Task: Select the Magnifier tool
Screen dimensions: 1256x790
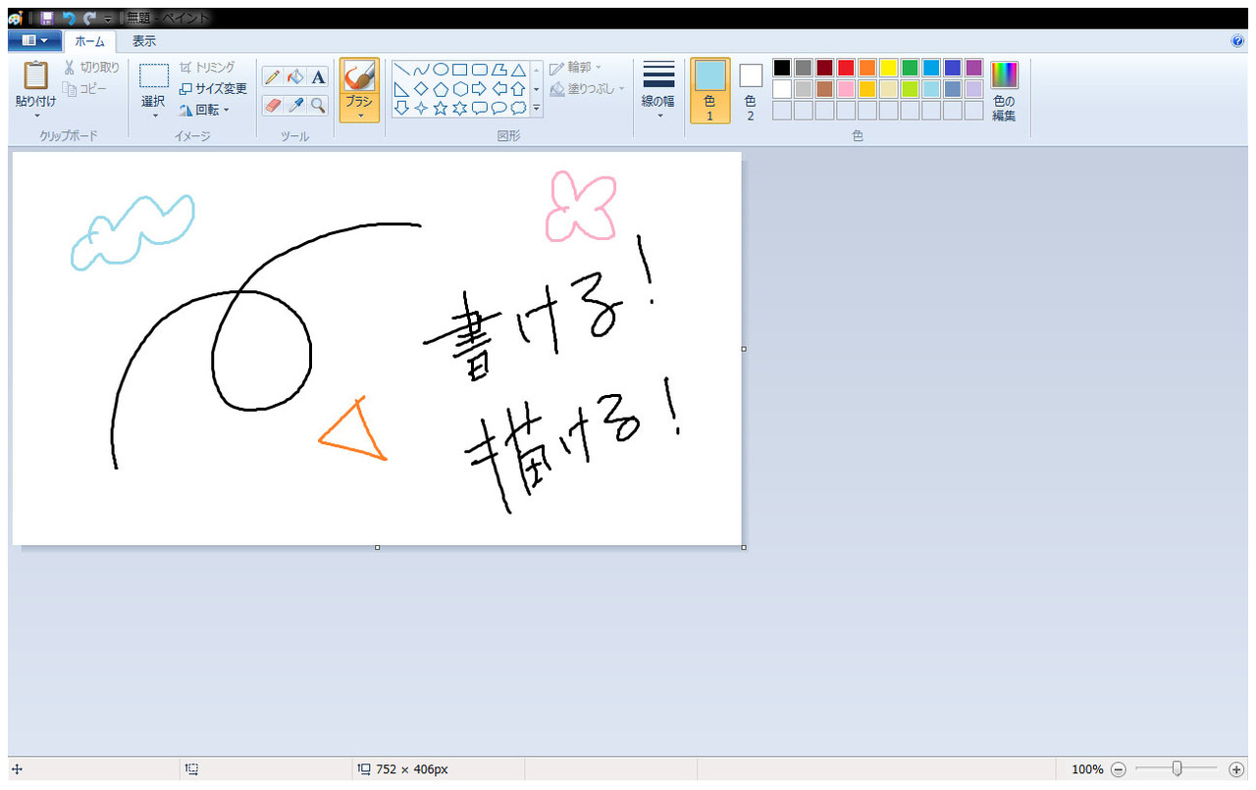Action: point(318,105)
